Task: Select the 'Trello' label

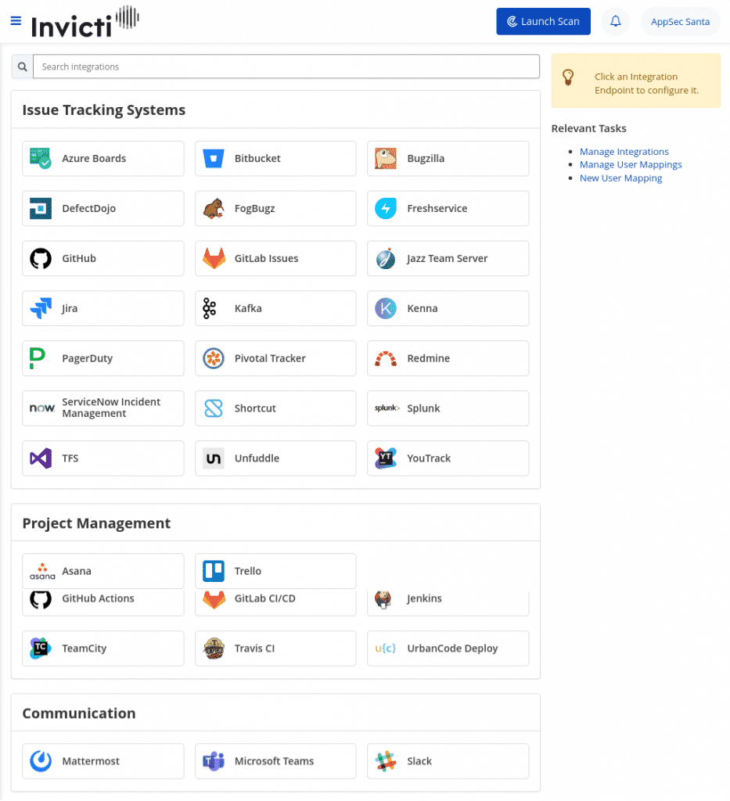Action: (248, 571)
